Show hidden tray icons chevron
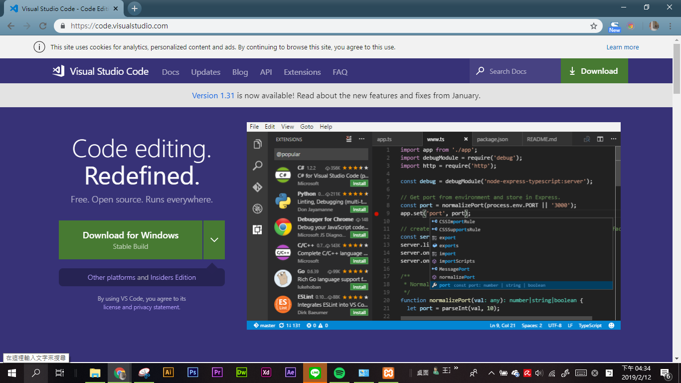 click(x=491, y=373)
